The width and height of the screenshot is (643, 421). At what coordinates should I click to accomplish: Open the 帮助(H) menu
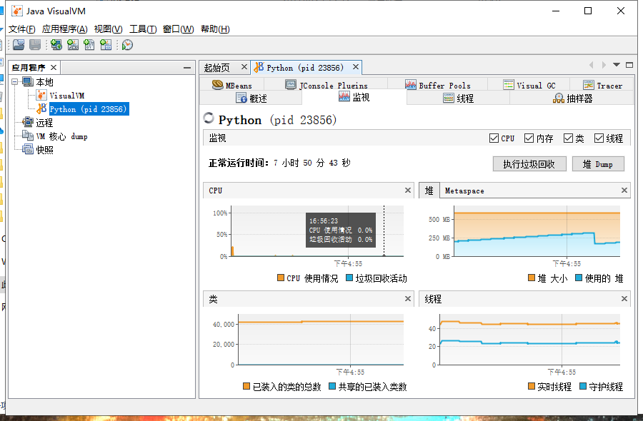pyautogui.click(x=215, y=29)
